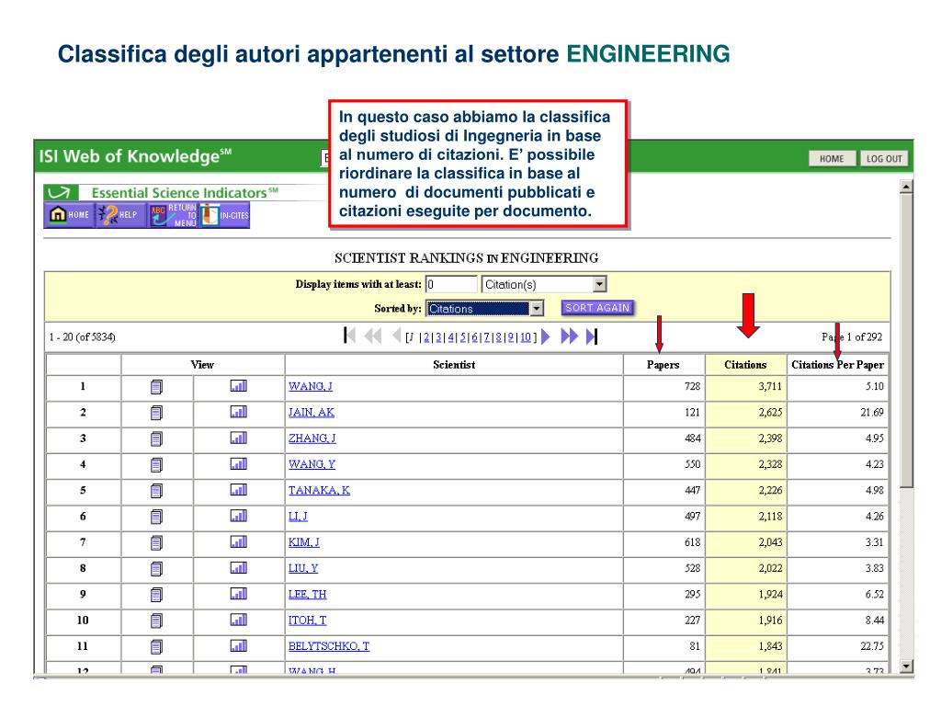Go to the last page arrow
The image size is (941, 706).
591,336
